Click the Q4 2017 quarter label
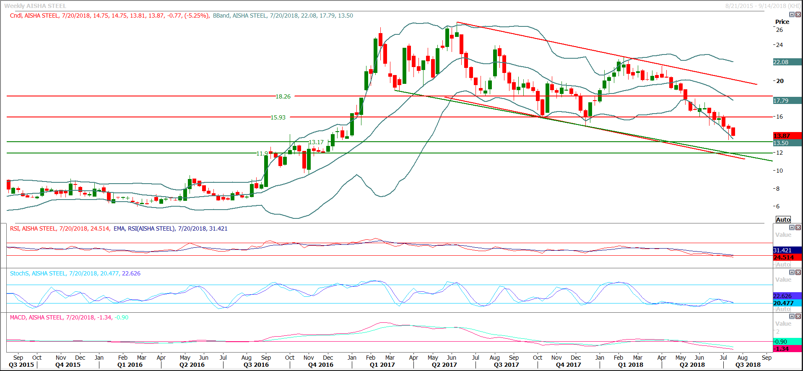Image resolution: width=803 pixels, height=371 pixels. click(569, 365)
